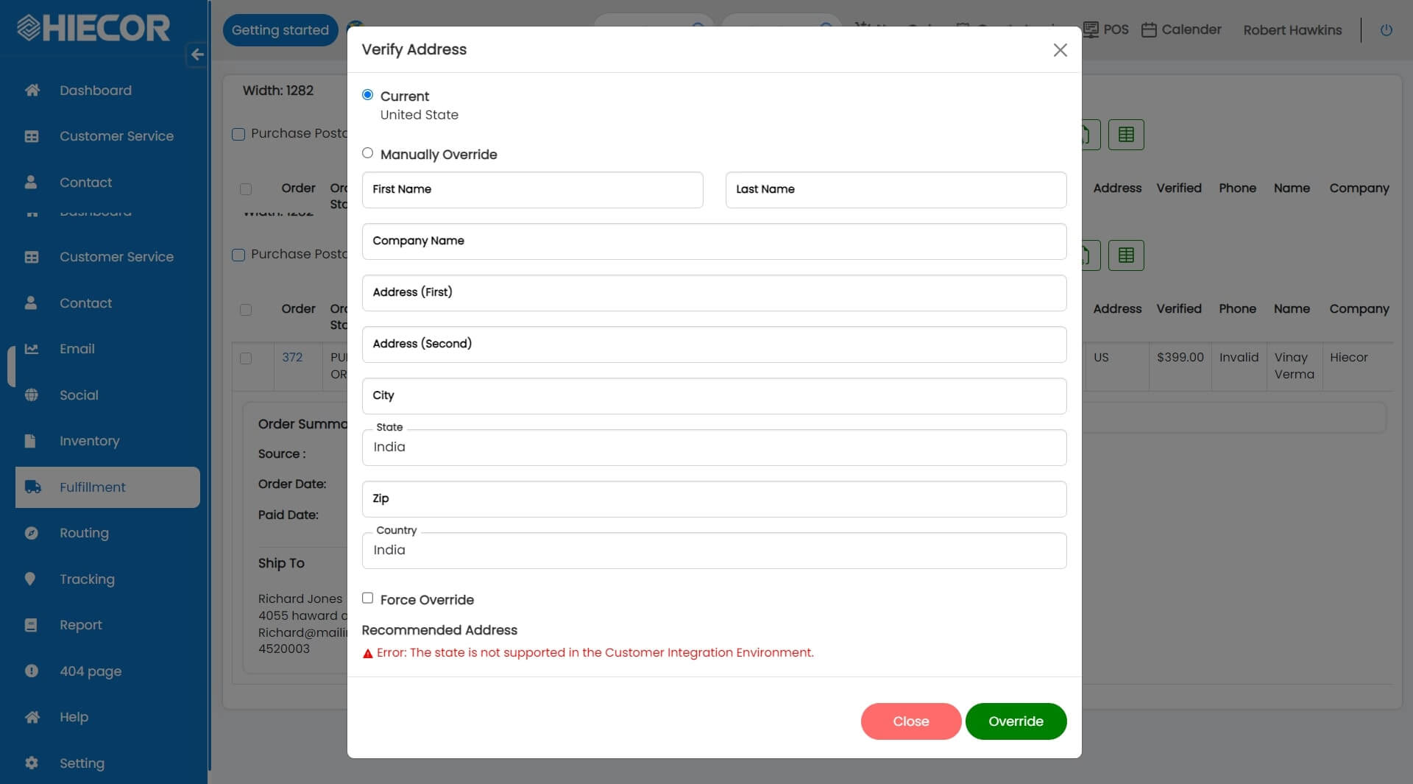Screen dimensions: 1413x784
Task: Select the Manually Override radio option
Action: [x=367, y=153]
